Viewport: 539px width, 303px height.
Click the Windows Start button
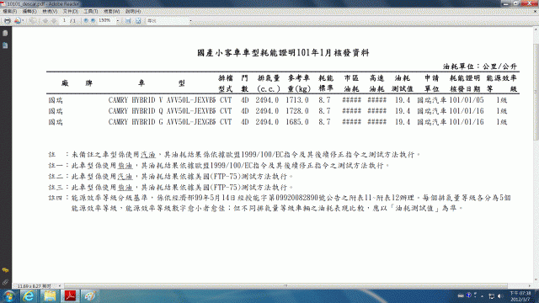(x=8, y=295)
